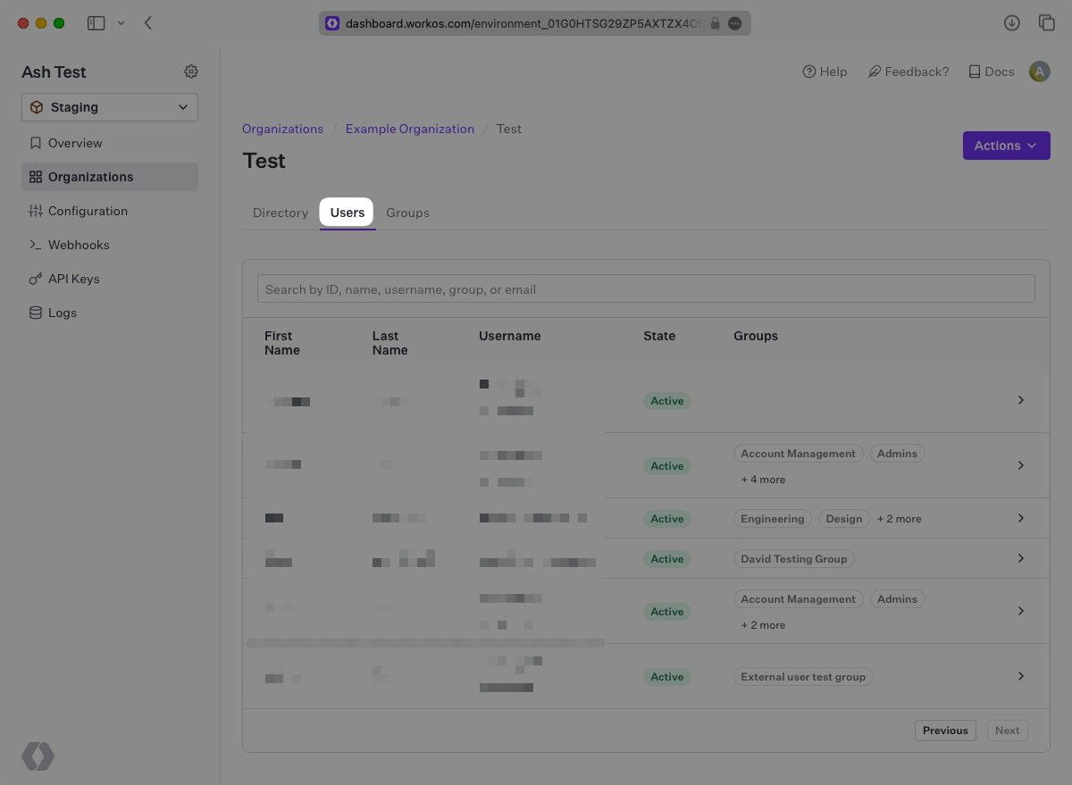
Task: Open Docs from the top bar icon
Action: coord(974,71)
